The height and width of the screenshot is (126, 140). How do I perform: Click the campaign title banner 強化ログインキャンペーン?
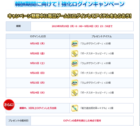(70, 4)
